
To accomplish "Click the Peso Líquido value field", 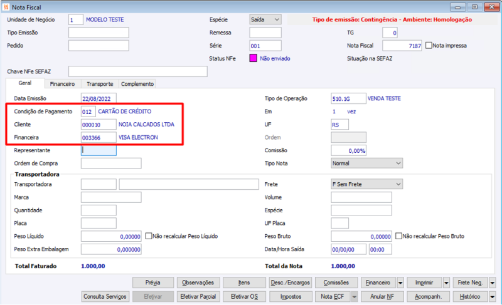I will (x=111, y=236).
